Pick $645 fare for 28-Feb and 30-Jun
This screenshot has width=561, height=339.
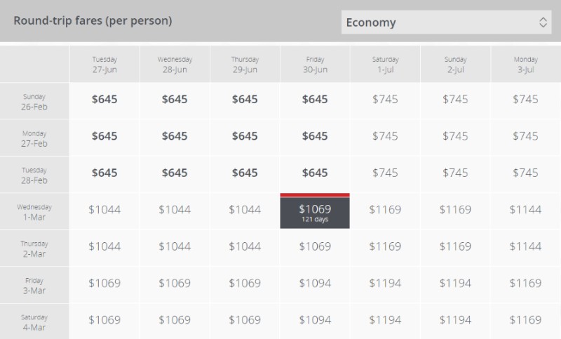[315, 173]
